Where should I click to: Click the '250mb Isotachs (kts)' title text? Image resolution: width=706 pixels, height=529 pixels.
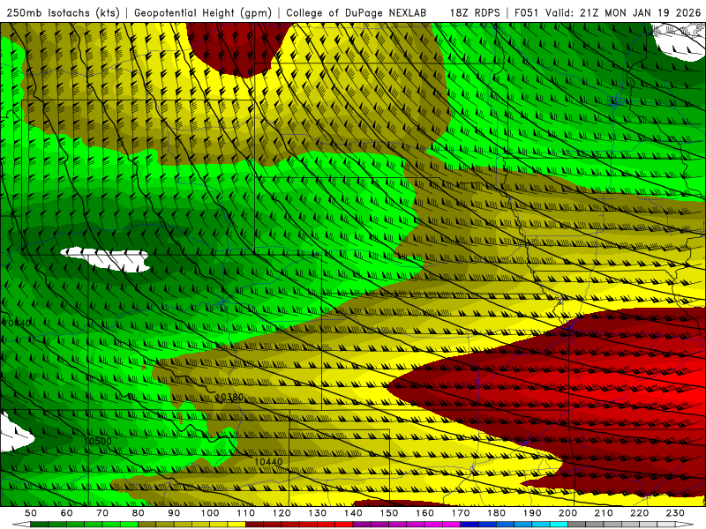63,12
